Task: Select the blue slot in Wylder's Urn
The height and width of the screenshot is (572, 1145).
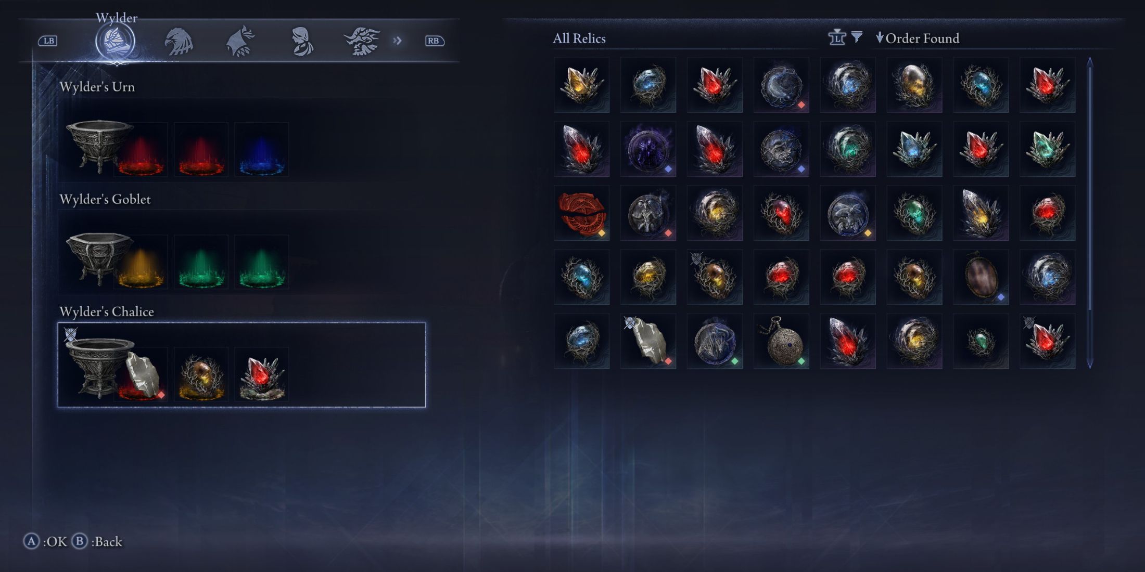Action: pos(261,150)
